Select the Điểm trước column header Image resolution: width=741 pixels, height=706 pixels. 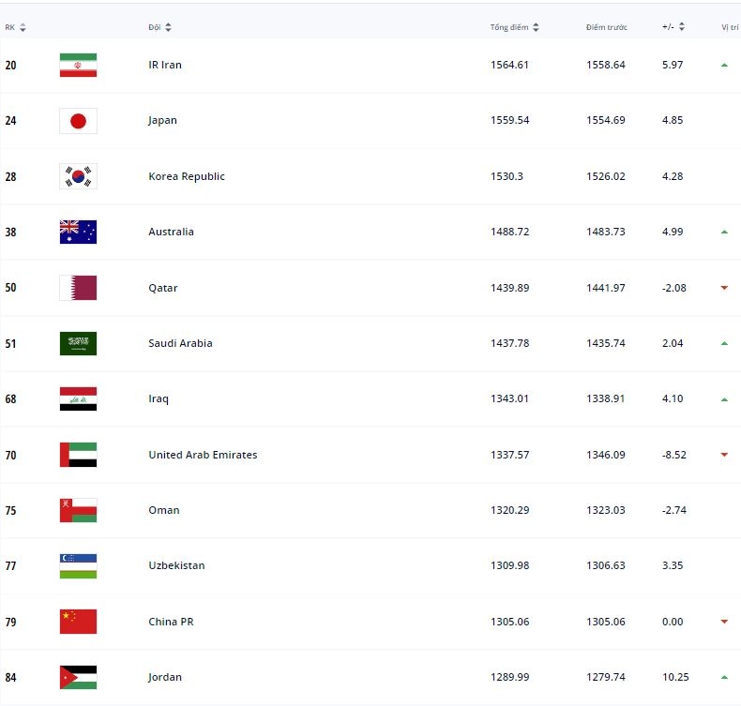[606, 27]
